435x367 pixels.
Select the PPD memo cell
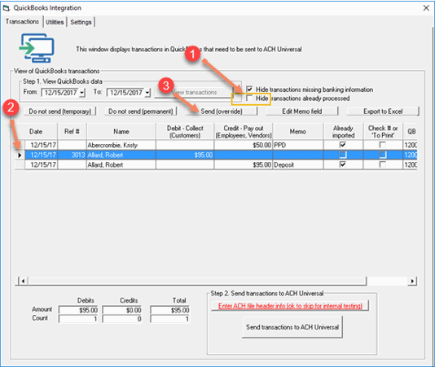(298, 145)
